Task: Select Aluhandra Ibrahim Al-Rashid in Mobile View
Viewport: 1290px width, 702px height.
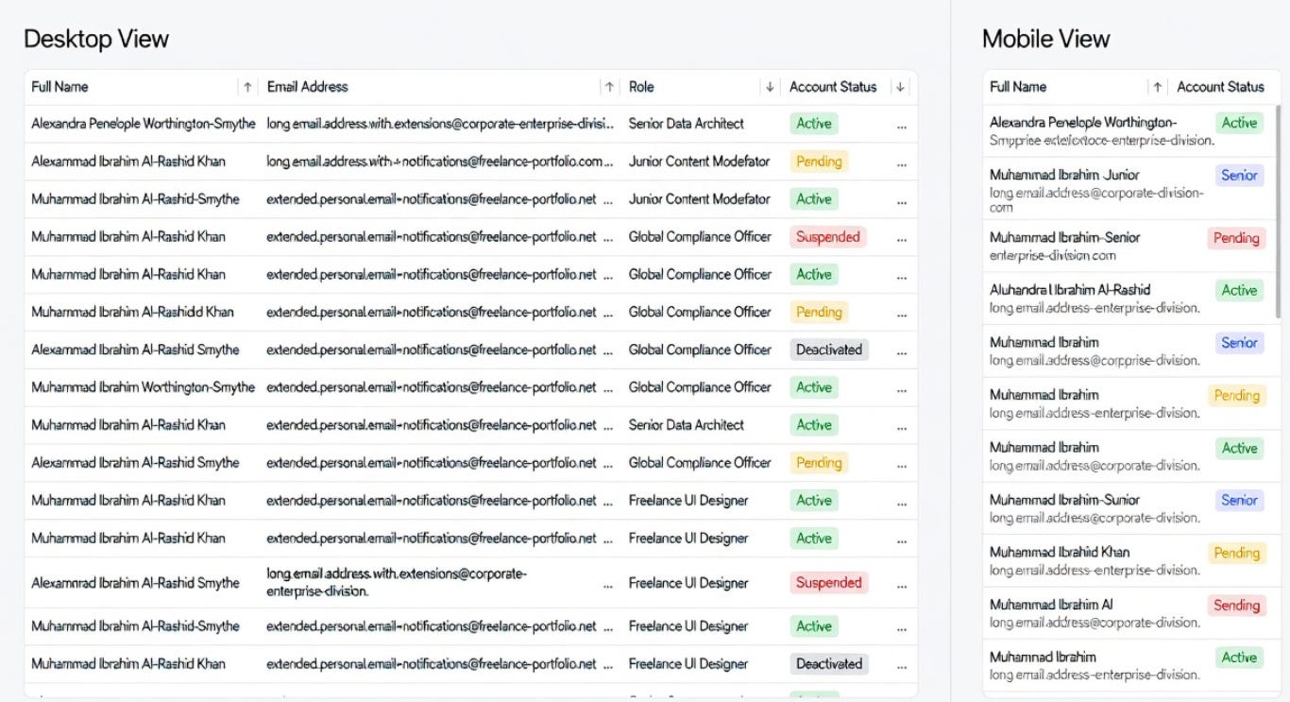Action: (1070, 290)
